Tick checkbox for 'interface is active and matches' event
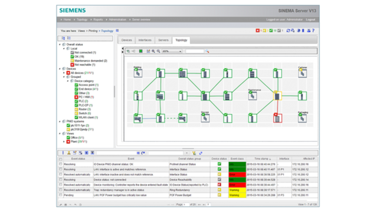 tap(61, 169)
